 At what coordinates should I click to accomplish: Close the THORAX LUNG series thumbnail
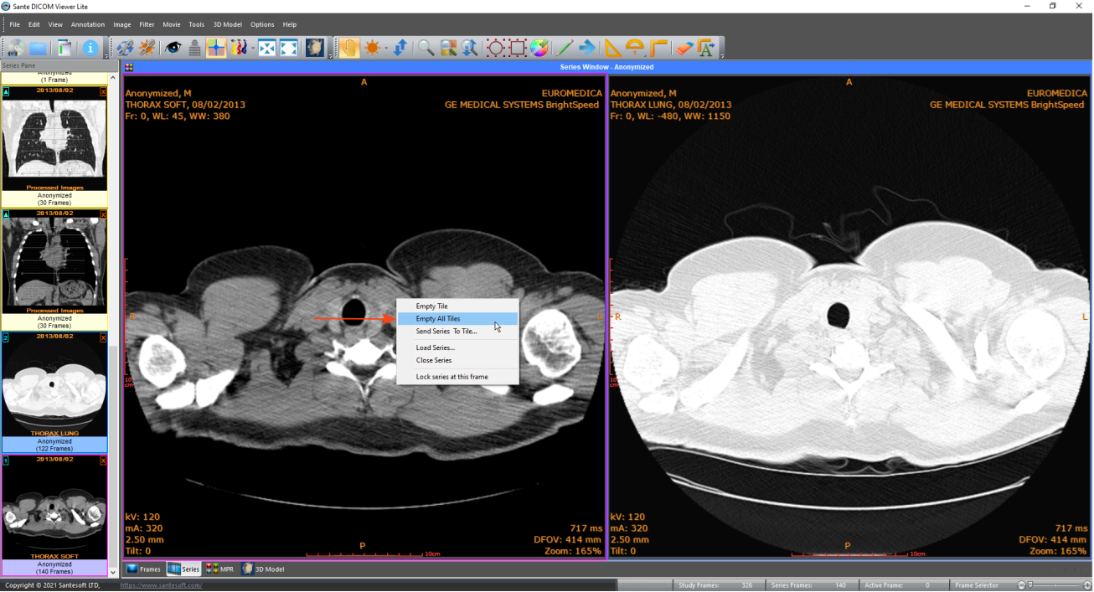pyautogui.click(x=103, y=337)
